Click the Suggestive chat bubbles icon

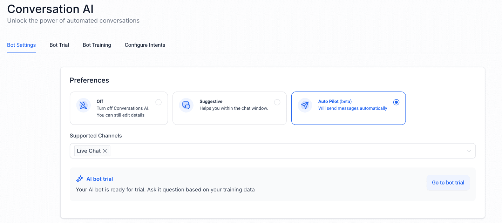pos(186,105)
